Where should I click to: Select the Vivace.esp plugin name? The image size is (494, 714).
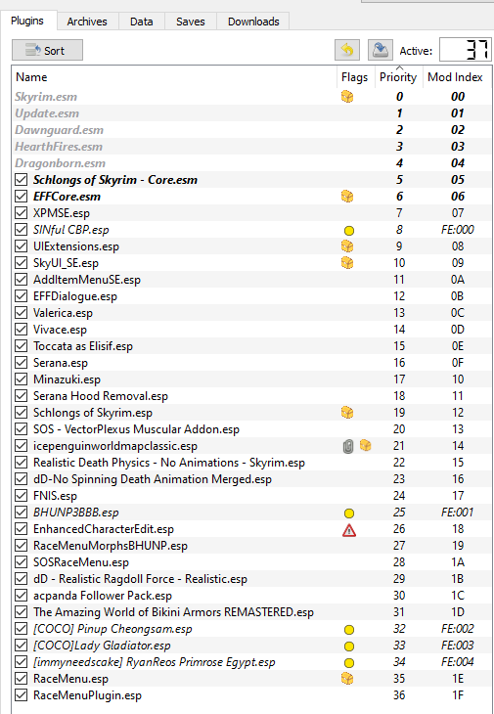[x=60, y=330]
